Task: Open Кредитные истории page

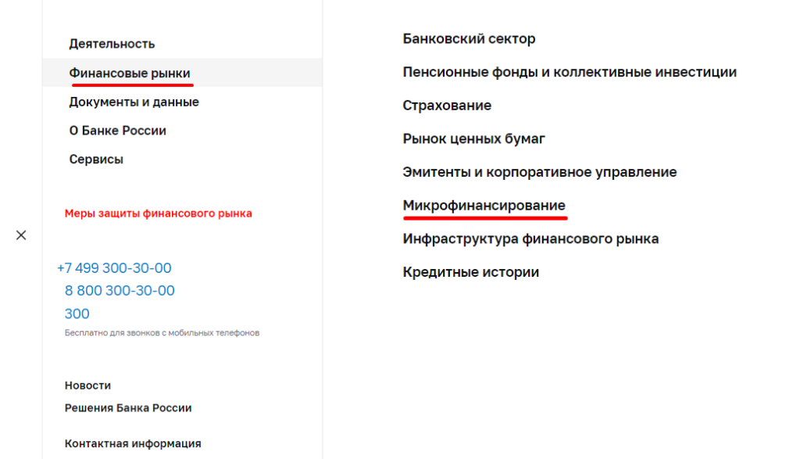Action: (470, 272)
